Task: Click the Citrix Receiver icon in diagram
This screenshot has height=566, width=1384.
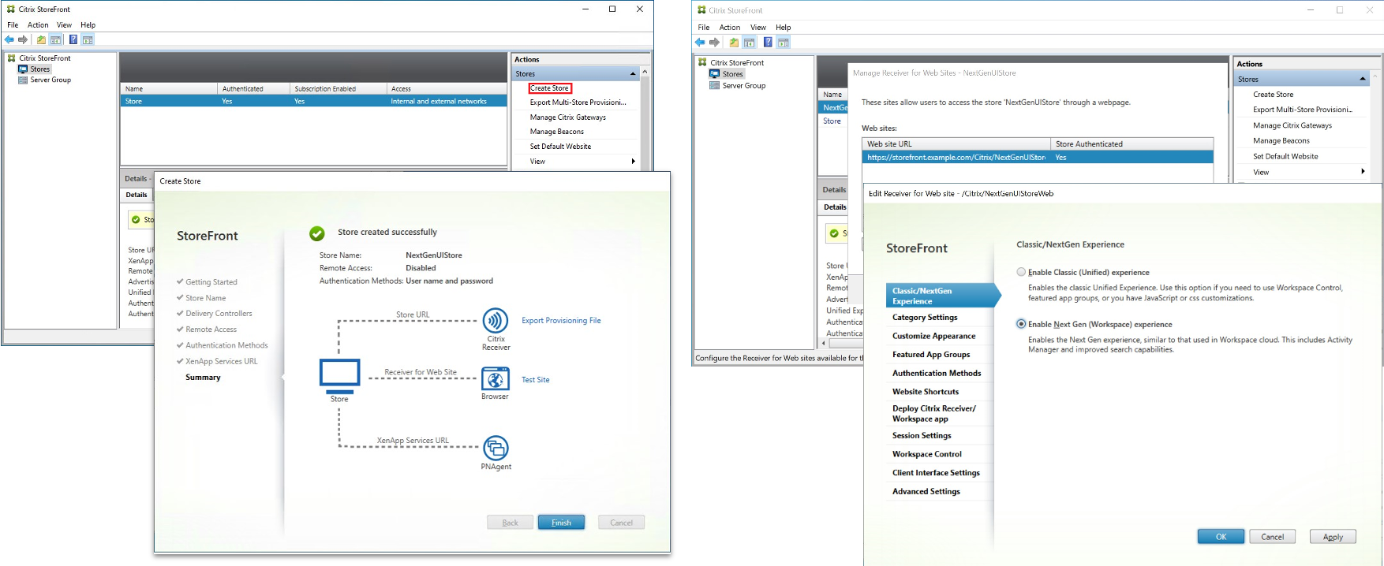Action: click(496, 321)
